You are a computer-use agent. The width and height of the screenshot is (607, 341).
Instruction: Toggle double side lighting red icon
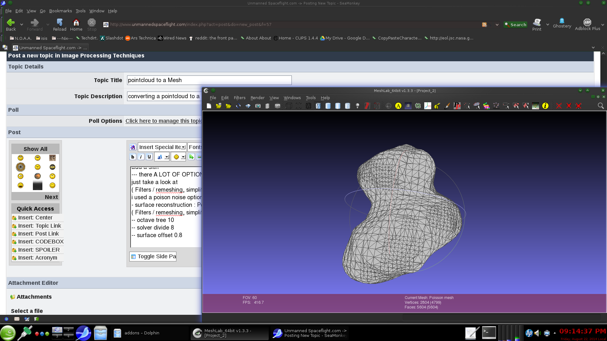367,106
